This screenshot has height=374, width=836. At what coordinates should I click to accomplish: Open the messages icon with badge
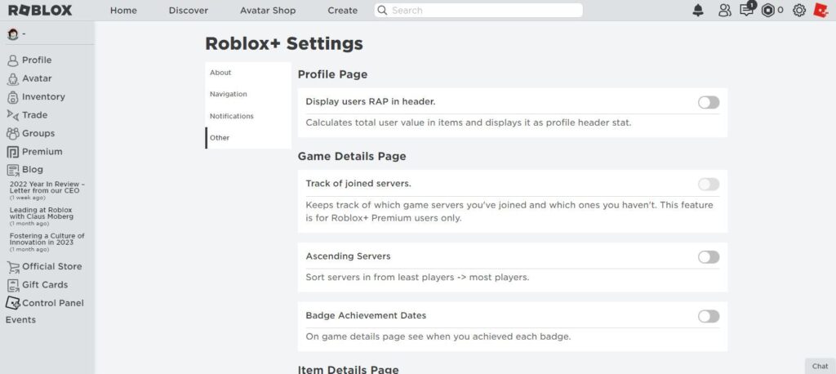[748, 9]
